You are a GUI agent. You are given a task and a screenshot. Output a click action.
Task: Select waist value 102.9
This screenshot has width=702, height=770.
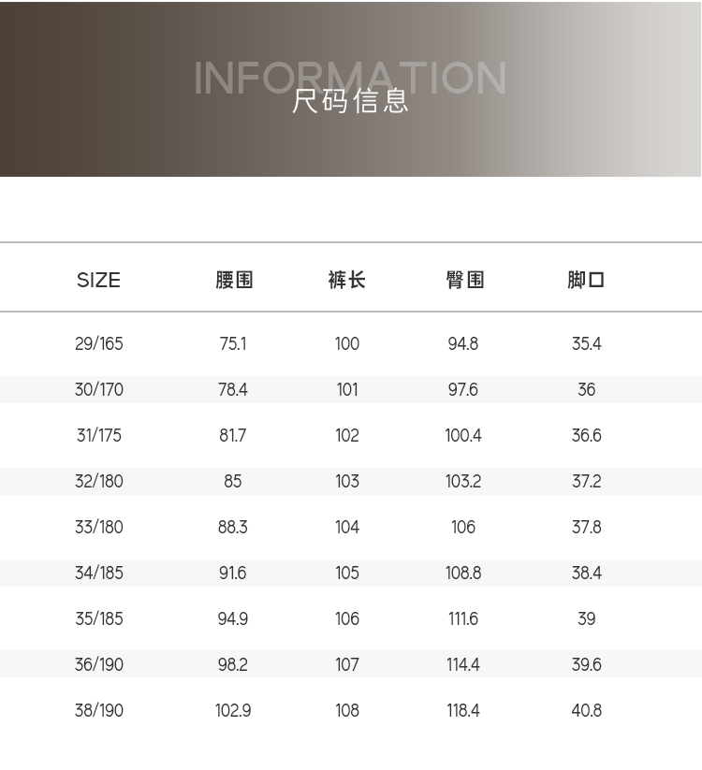click(233, 711)
